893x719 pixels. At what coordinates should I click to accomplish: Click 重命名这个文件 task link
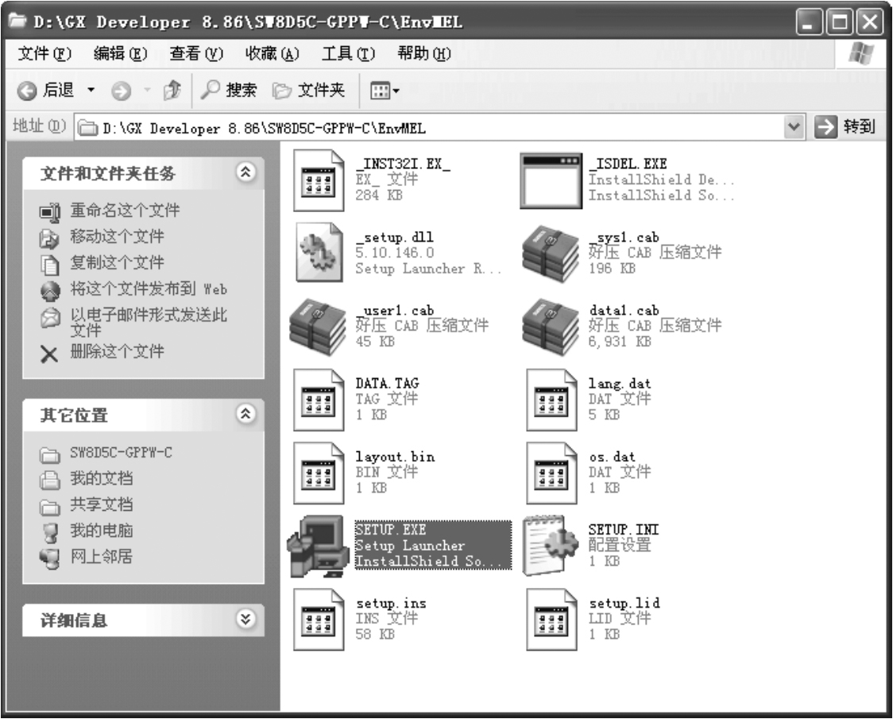[x=125, y=211]
